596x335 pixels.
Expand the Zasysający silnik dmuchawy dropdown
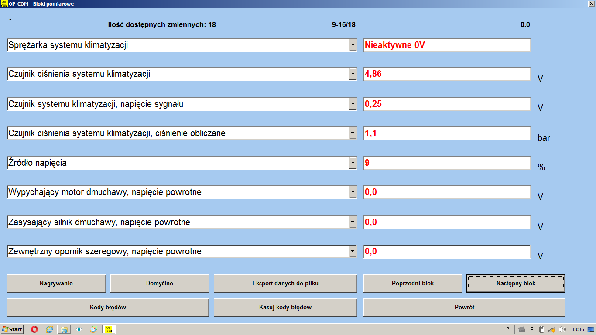click(353, 222)
